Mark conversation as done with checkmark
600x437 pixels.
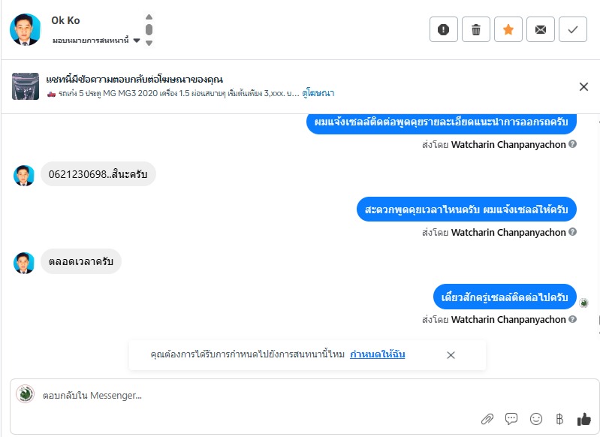click(x=573, y=29)
